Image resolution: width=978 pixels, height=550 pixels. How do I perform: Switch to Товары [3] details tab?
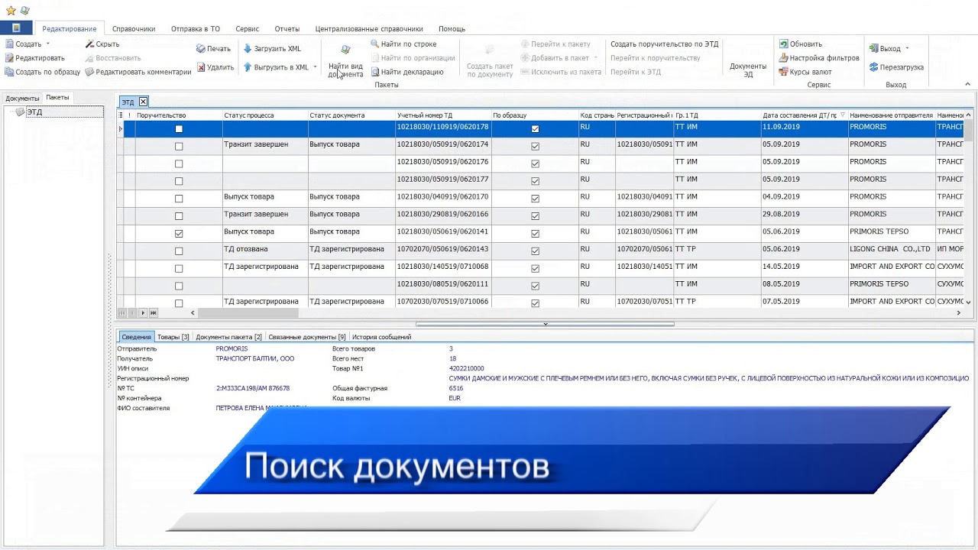coord(173,337)
